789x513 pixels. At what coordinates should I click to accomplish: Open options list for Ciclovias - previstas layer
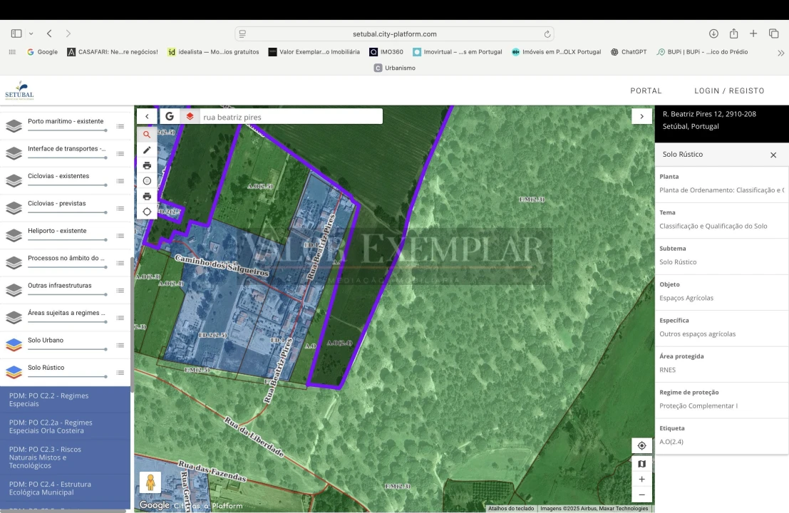[120, 209]
